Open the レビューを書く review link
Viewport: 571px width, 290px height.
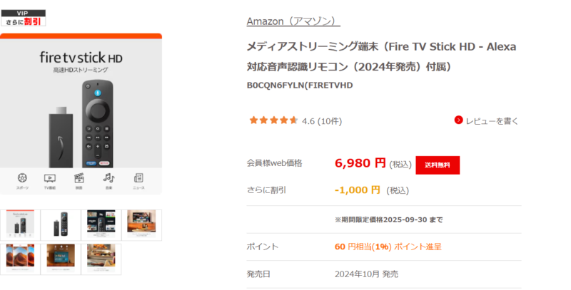tap(492, 120)
